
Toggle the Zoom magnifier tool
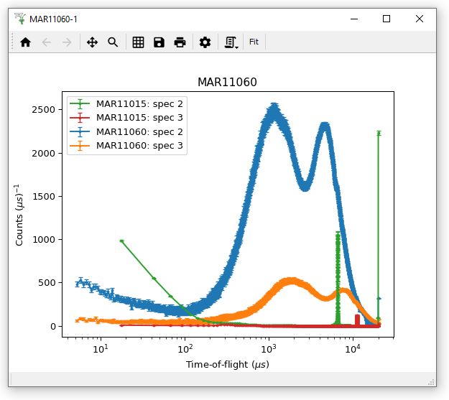(x=113, y=42)
